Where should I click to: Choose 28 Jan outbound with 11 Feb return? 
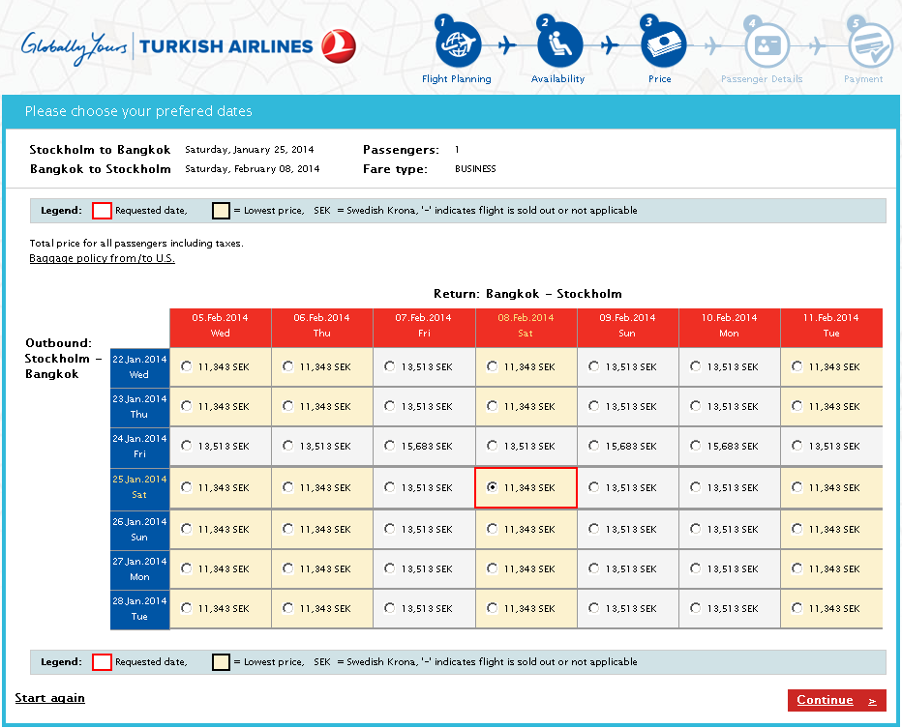pyautogui.click(x=797, y=608)
